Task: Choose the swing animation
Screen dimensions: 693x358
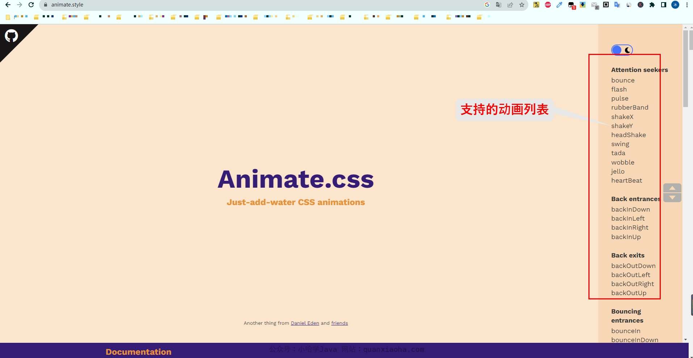Action: 620,144
